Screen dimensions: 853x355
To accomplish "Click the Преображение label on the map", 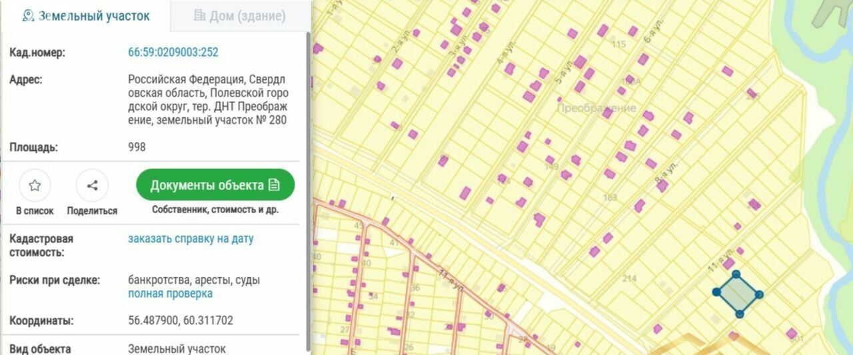I will (596, 108).
